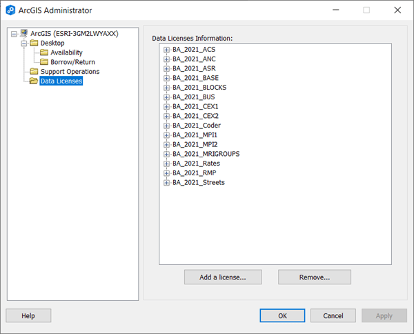
Task: Minimize the ArcGIS Administrator window
Action: pyautogui.click(x=336, y=10)
